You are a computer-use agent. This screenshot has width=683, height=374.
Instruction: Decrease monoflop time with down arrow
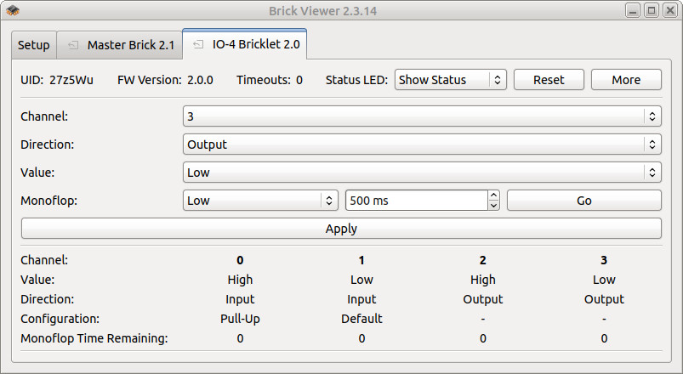[493, 206]
